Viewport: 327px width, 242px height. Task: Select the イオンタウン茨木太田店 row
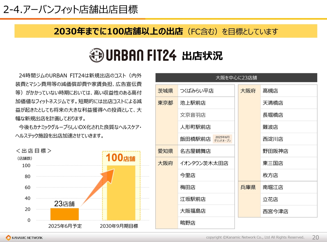(206, 163)
